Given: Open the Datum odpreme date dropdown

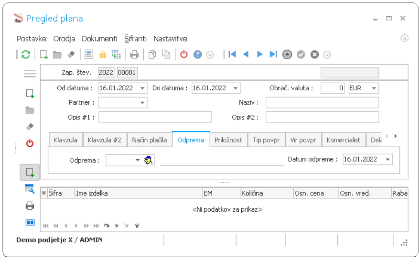Looking at the screenshot, I should 388,160.
